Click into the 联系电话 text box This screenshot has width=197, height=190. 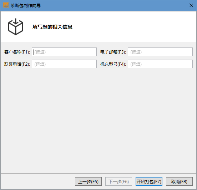tap(64, 64)
